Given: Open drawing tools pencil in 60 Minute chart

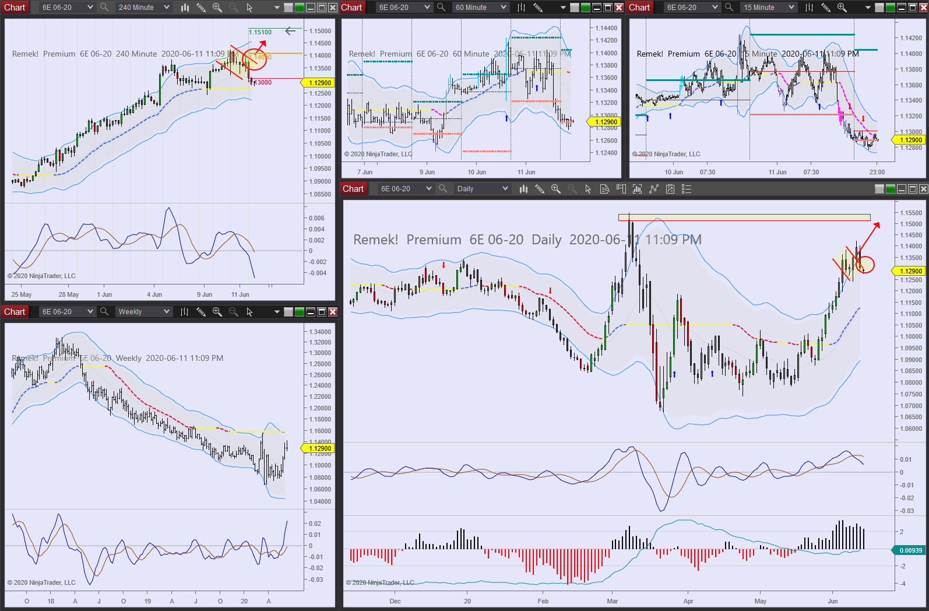Looking at the screenshot, I should (538, 7).
